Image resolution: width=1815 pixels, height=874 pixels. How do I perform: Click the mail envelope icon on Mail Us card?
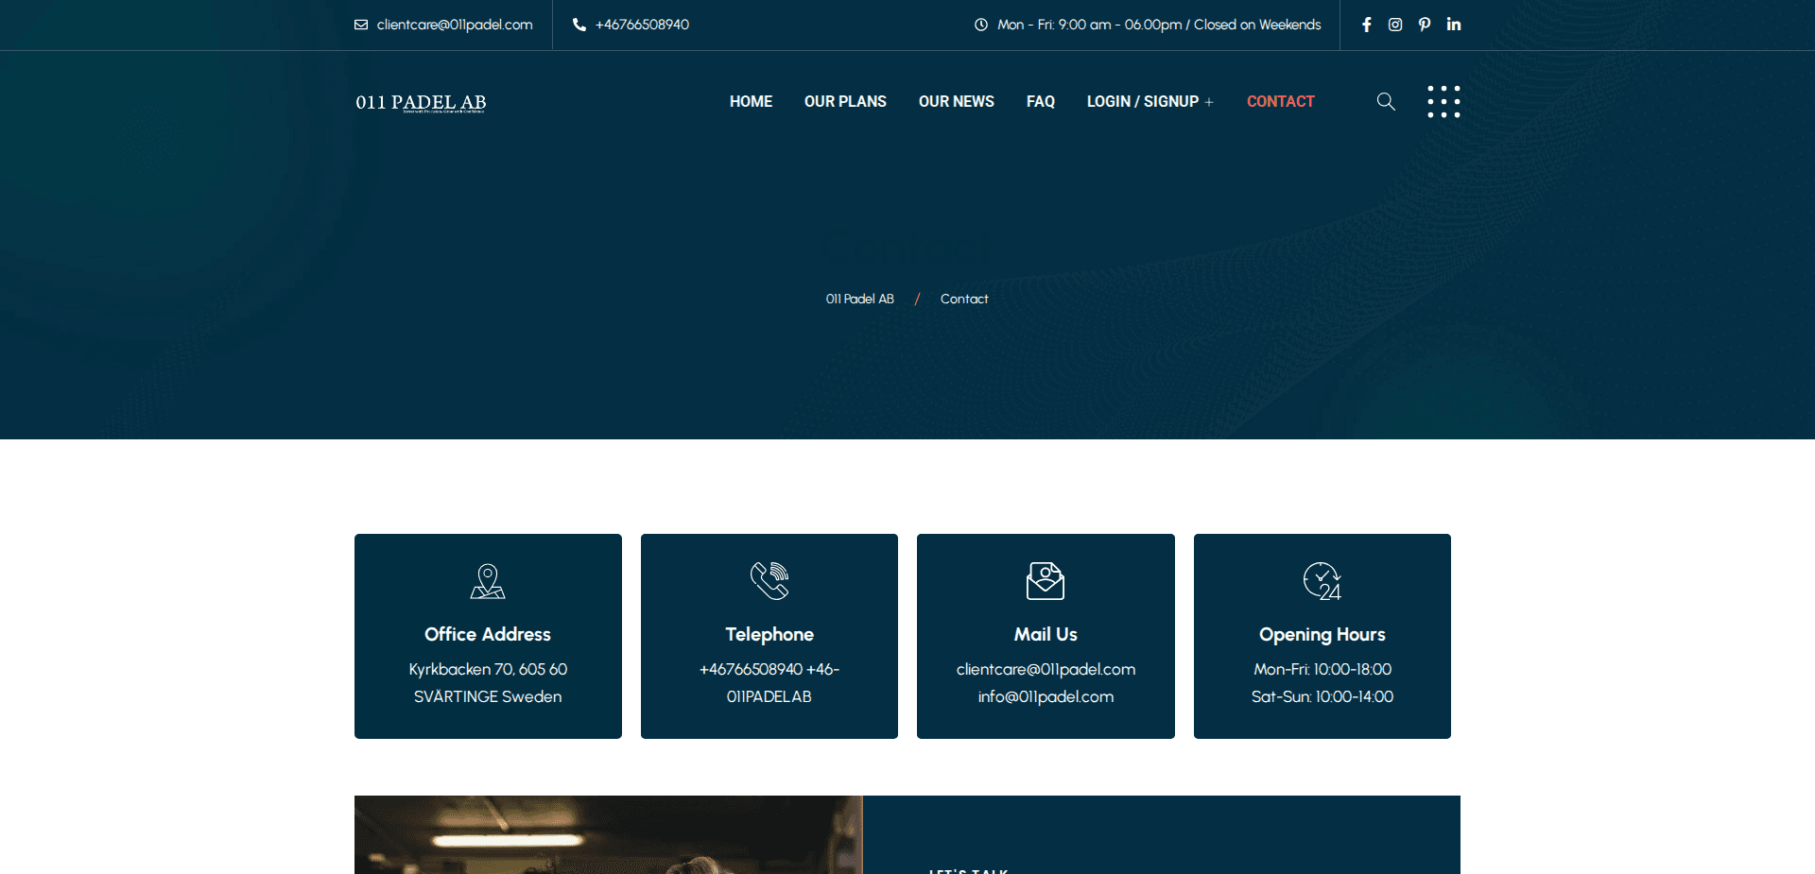pyautogui.click(x=1045, y=581)
